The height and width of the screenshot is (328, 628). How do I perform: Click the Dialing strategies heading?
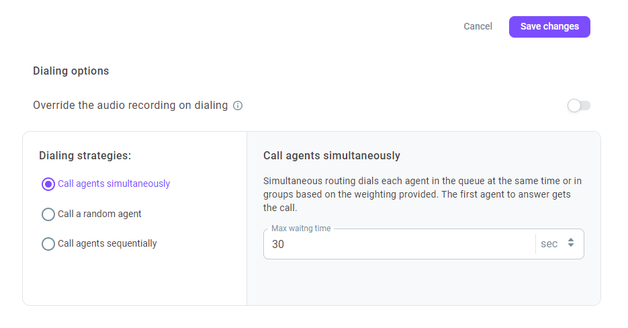tap(85, 155)
